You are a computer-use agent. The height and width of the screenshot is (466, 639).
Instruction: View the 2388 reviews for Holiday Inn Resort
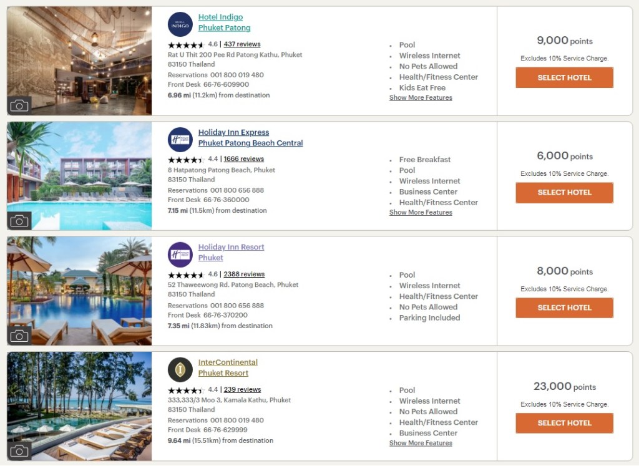point(244,274)
